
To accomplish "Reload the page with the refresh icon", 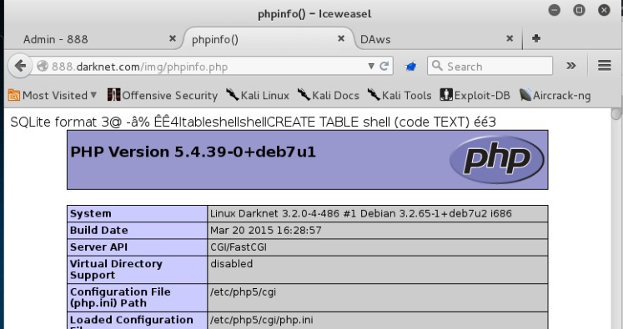I will [384, 66].
